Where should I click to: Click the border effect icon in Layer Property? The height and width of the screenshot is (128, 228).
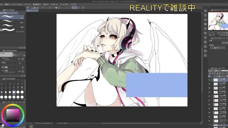coord(223,43)
